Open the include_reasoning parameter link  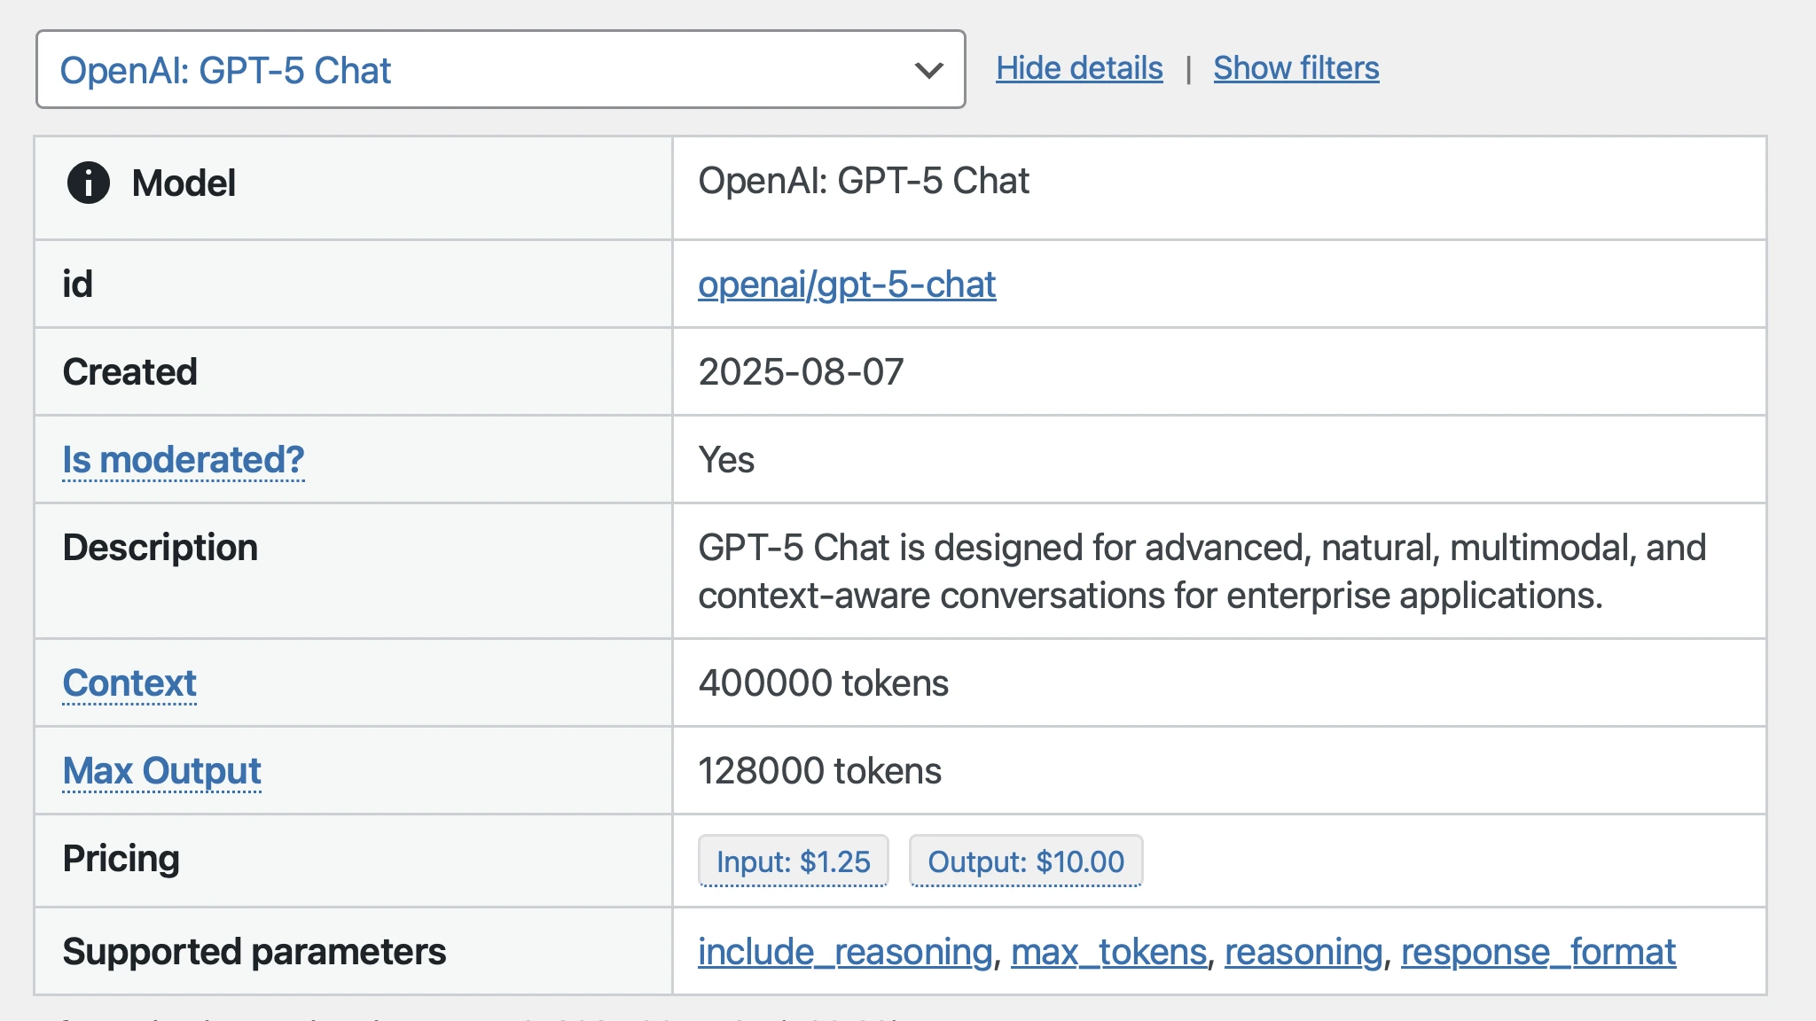point(844,952)
